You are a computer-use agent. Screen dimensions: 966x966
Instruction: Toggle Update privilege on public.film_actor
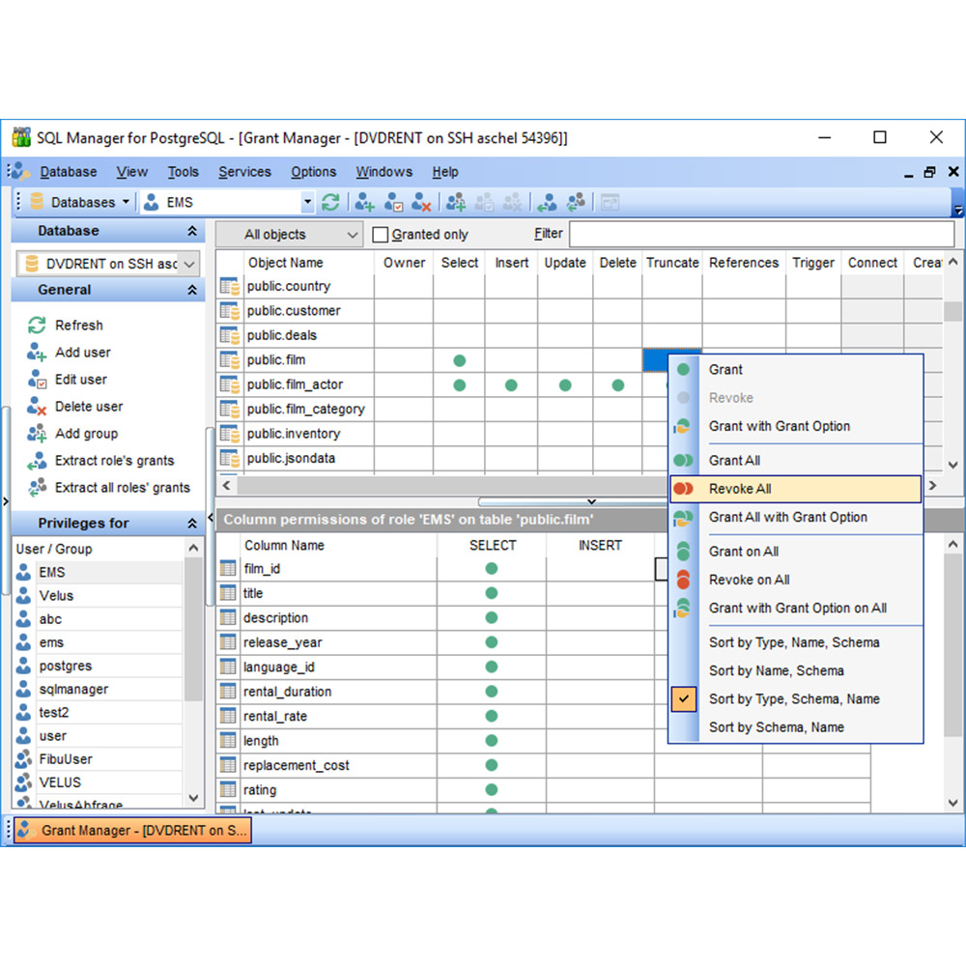[x=565, y=385]
